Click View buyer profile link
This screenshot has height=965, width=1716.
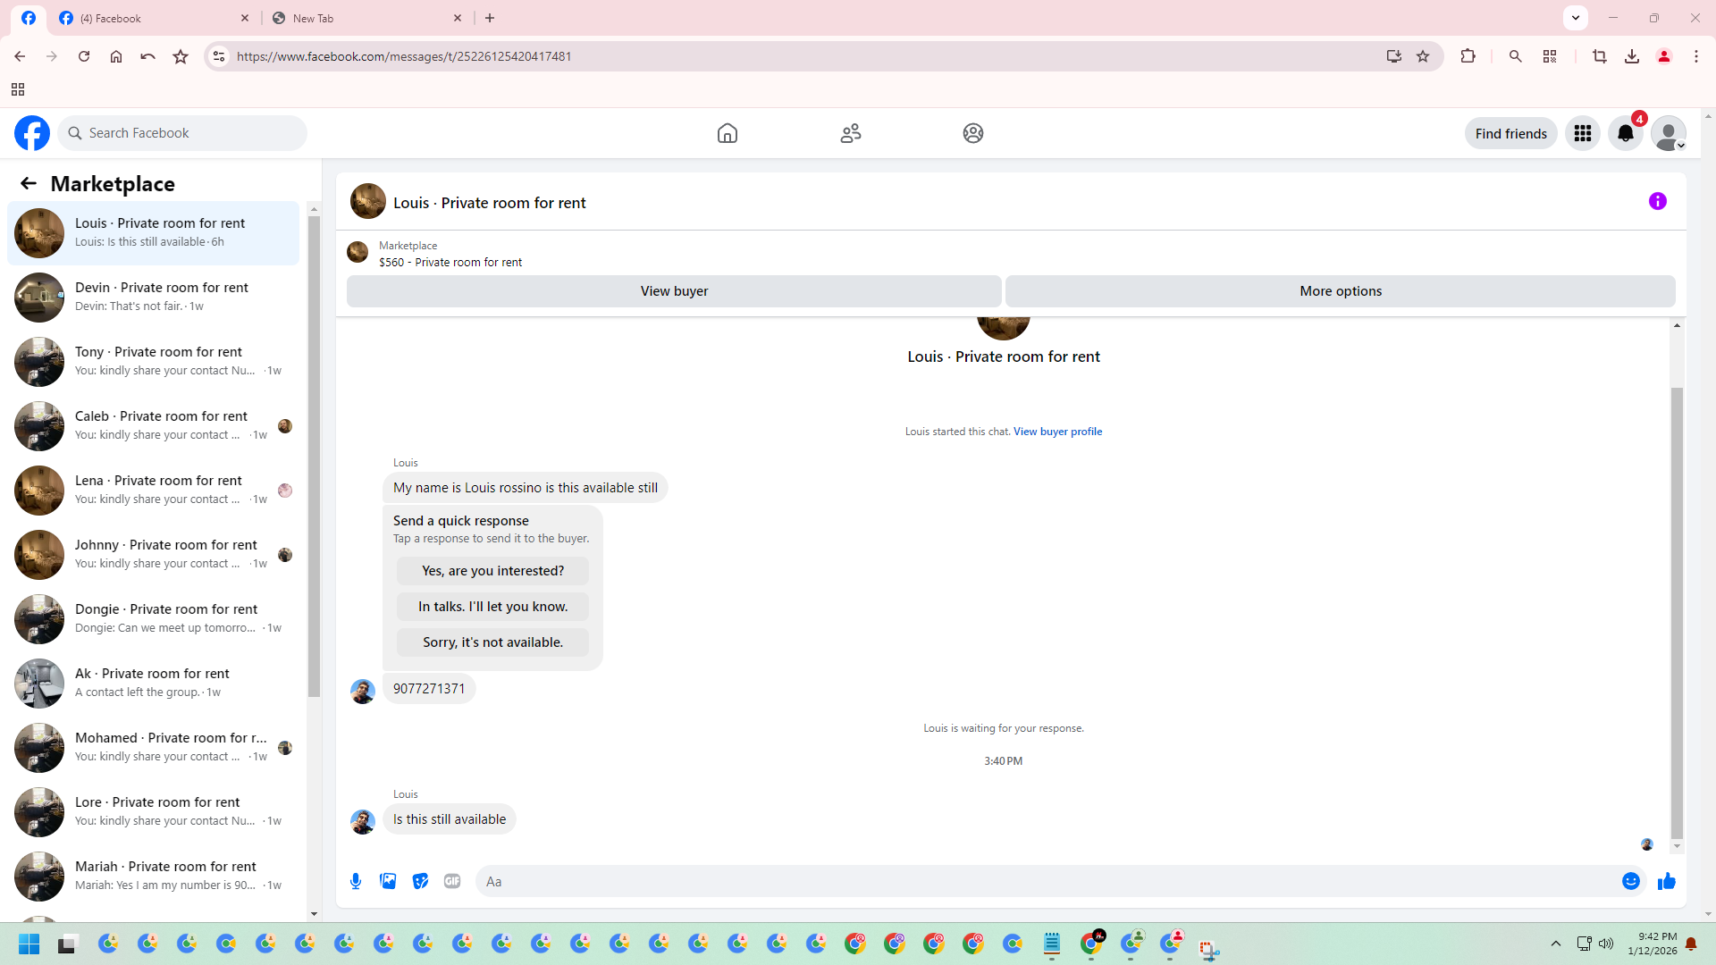(x=1057, y=432)
